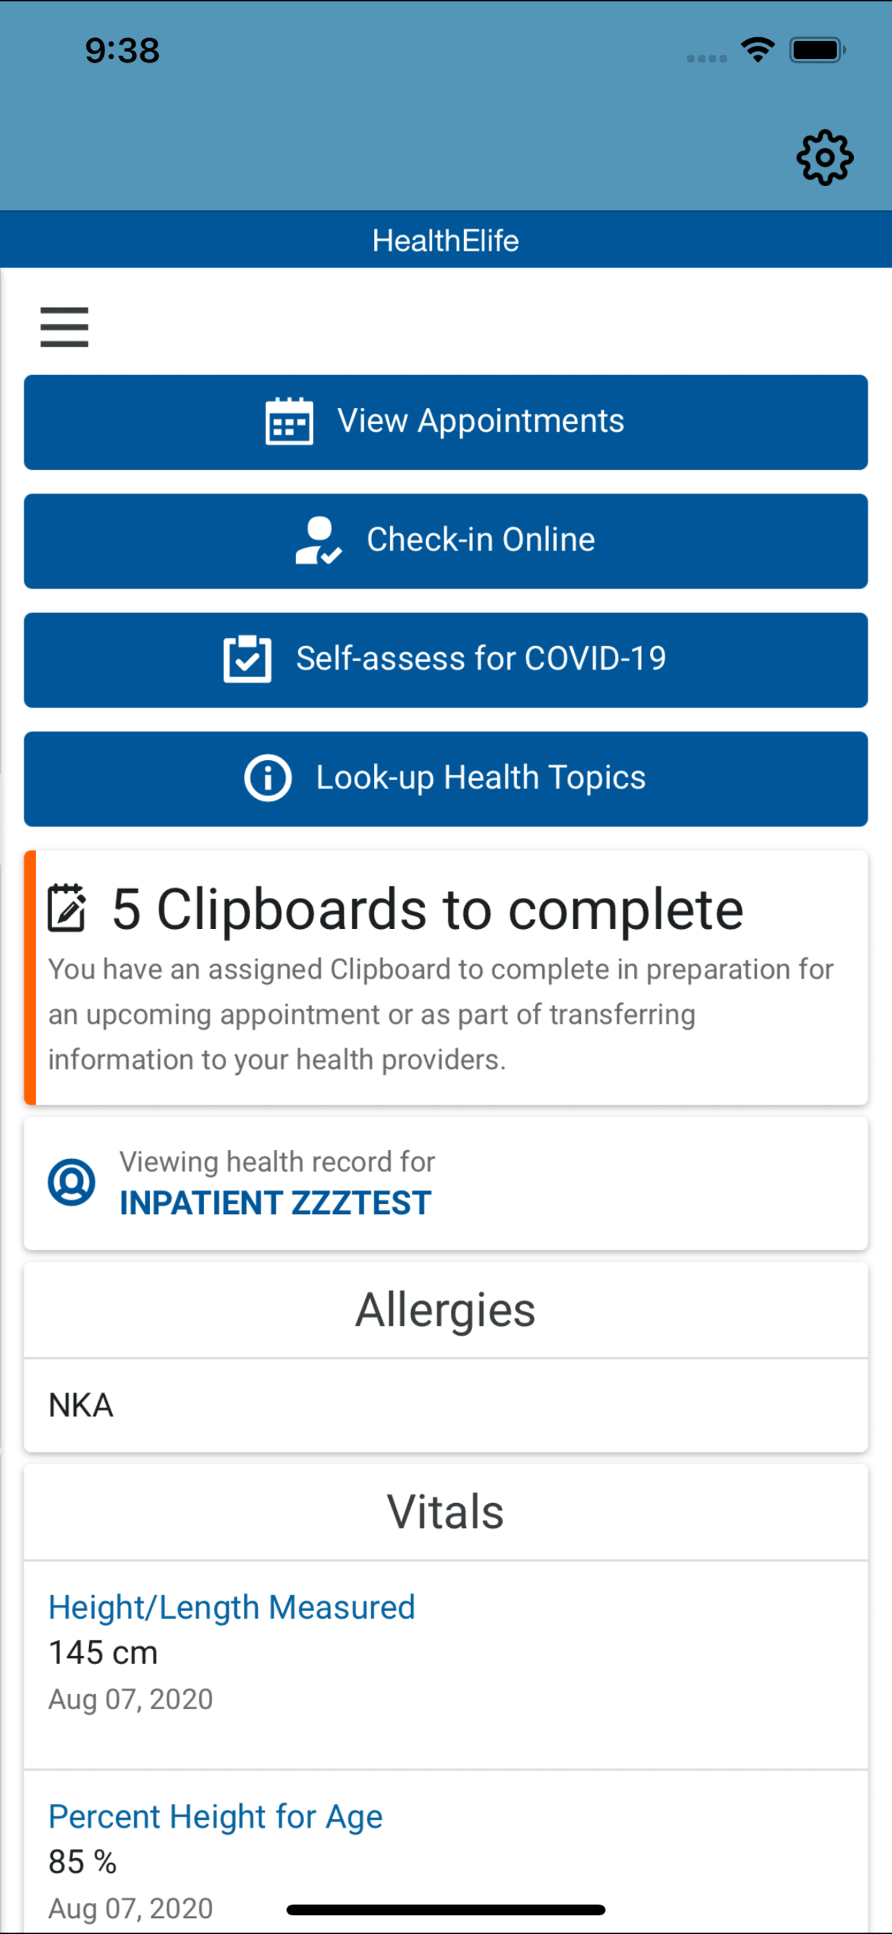Open the settings gear
The height and width of the screenshot is (1934, 892).
tap(824, 158)
